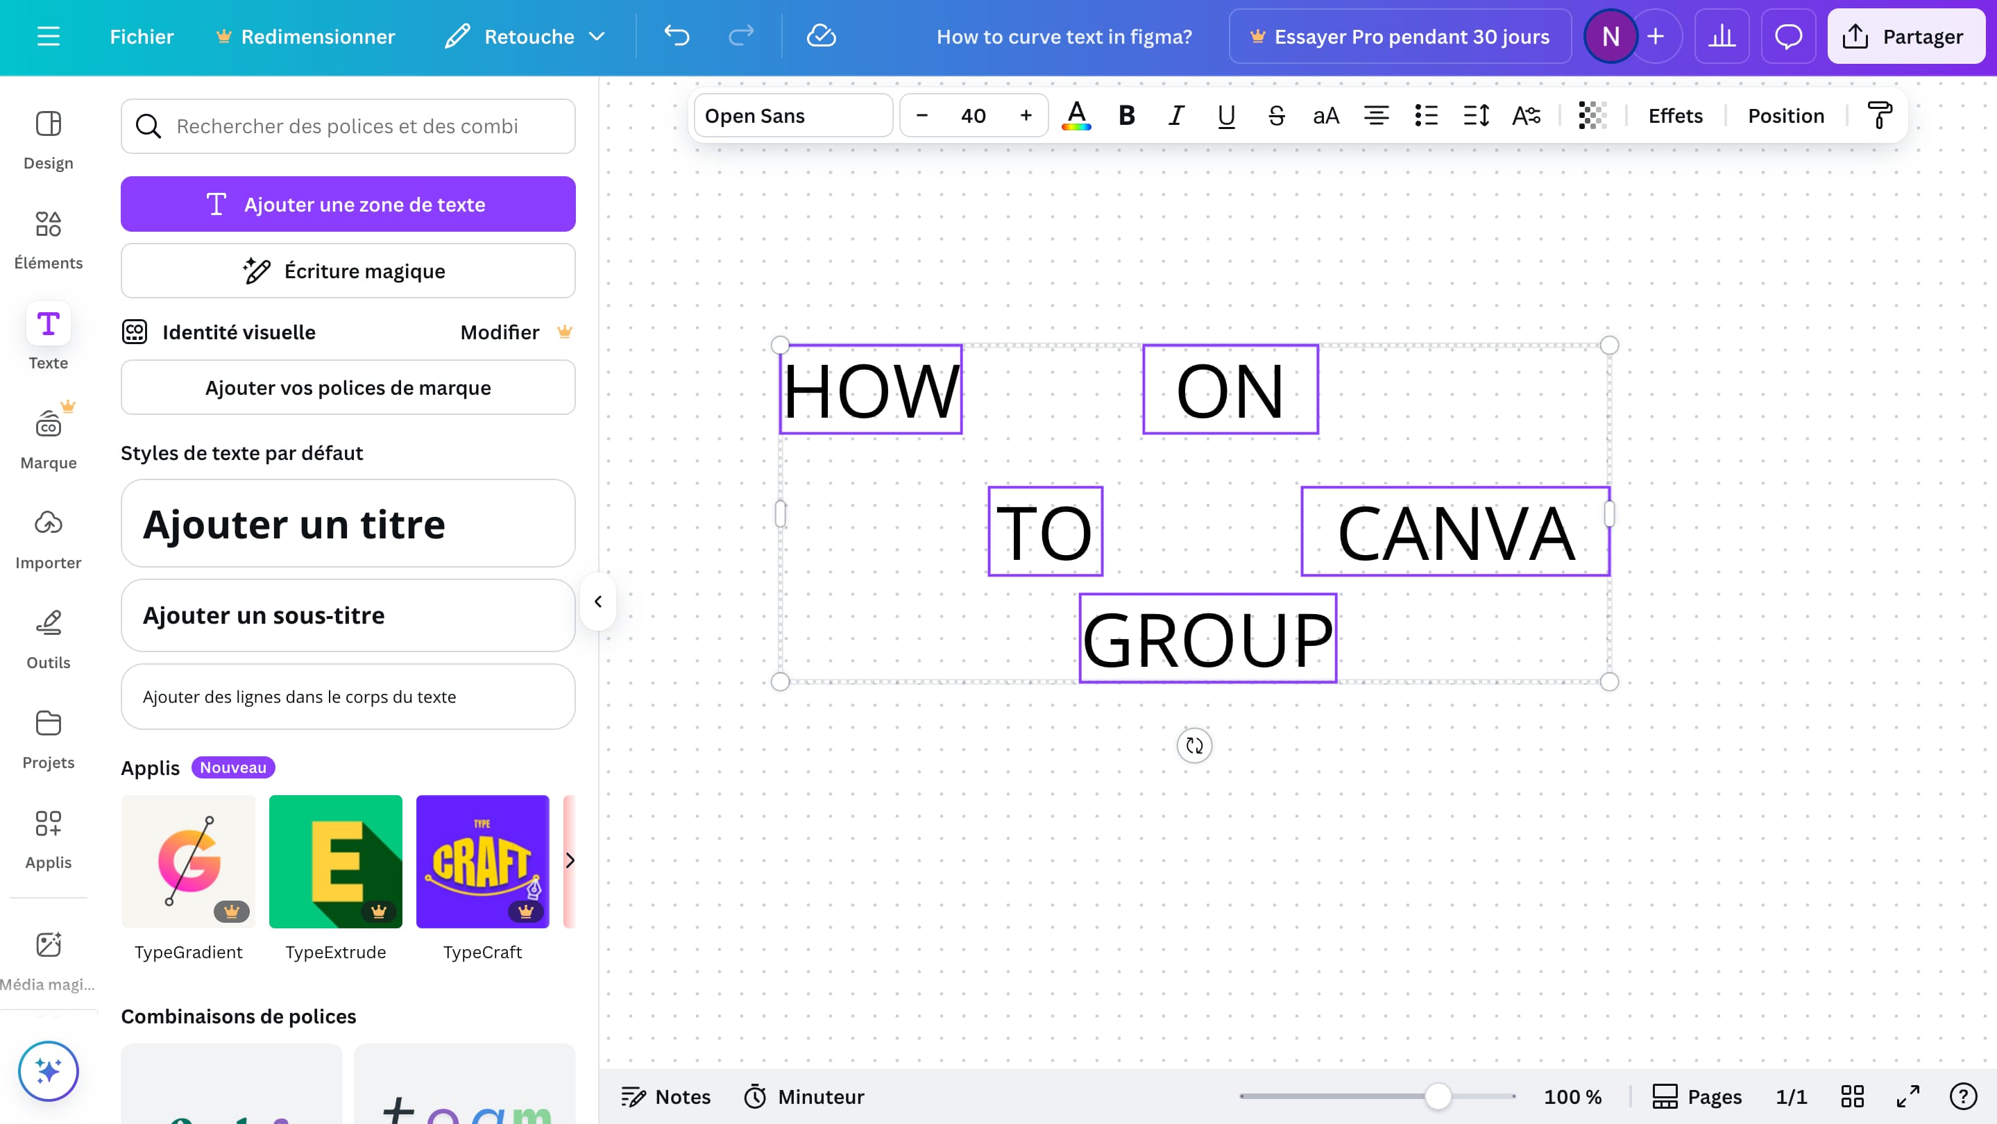Screen dimensions: 1997x1124
Task: Open the TypeCraft app thumbnail
Action: tap(482, 861)
